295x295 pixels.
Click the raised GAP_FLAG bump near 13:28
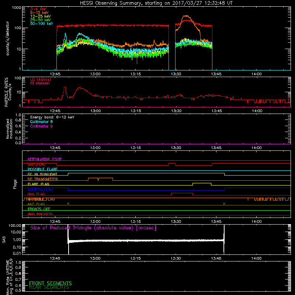pyautogui.click(x=172, y=163)
